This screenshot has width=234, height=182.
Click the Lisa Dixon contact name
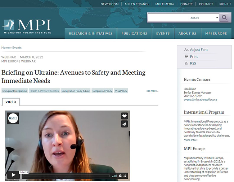tap(190, 89)
